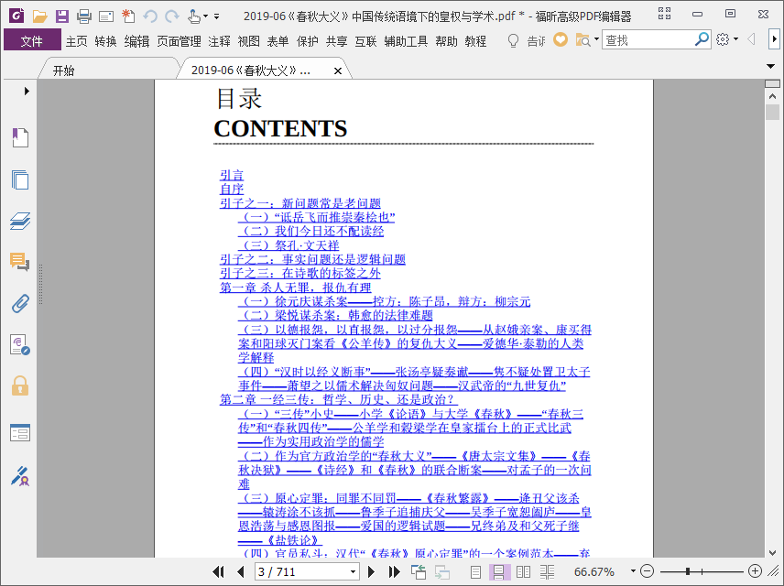Open （二）梁悦谋杀案 link
Screen dimensions: 784x586
pos(335,316)
